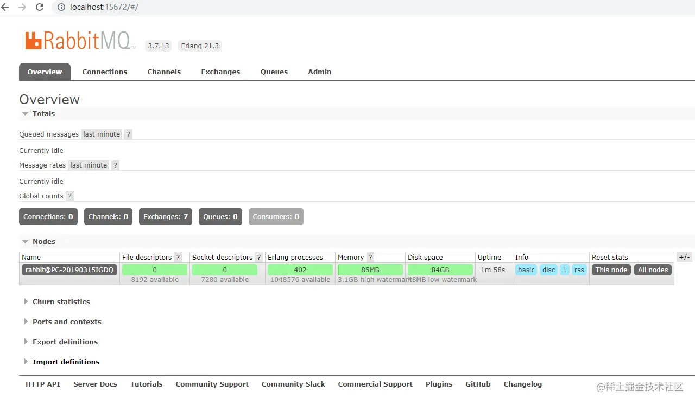Click the RabbitMQ logo

tap(80, 41)
